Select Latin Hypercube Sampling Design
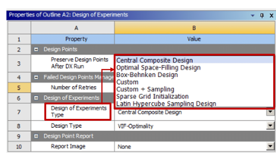The height and width of the screenshot is (153, 276). coord(166,103)
